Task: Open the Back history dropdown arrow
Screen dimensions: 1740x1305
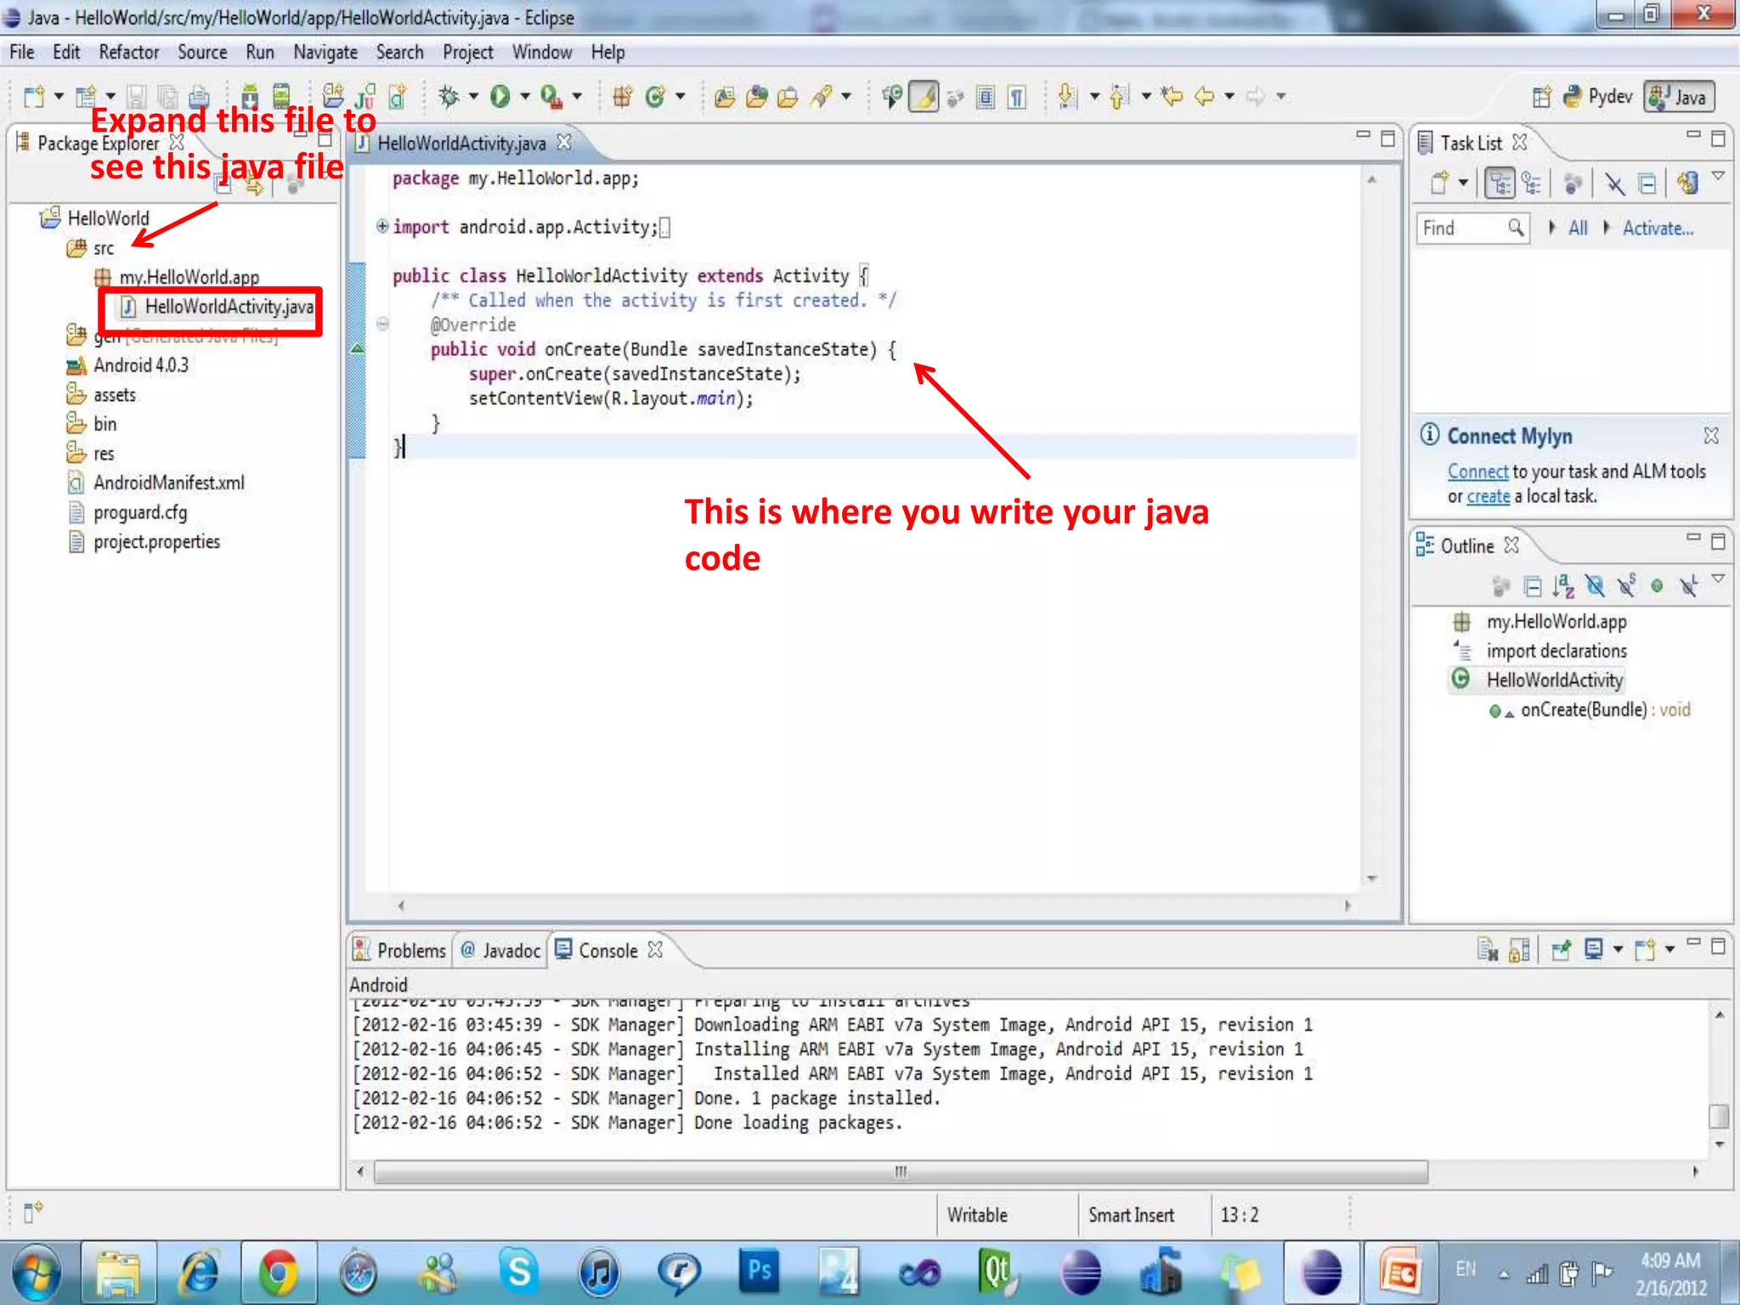Action: (1229, 97)
